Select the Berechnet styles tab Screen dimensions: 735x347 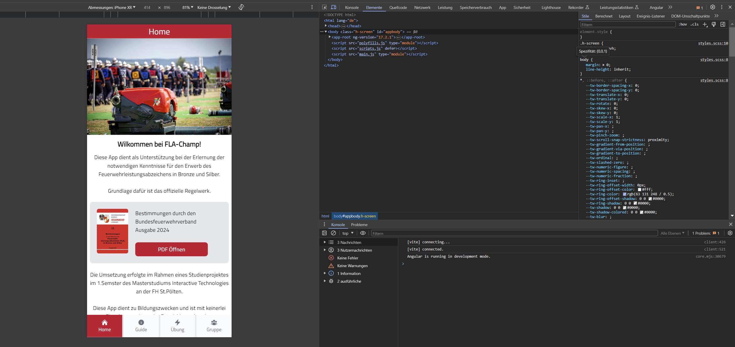click(x=604, y=16)
